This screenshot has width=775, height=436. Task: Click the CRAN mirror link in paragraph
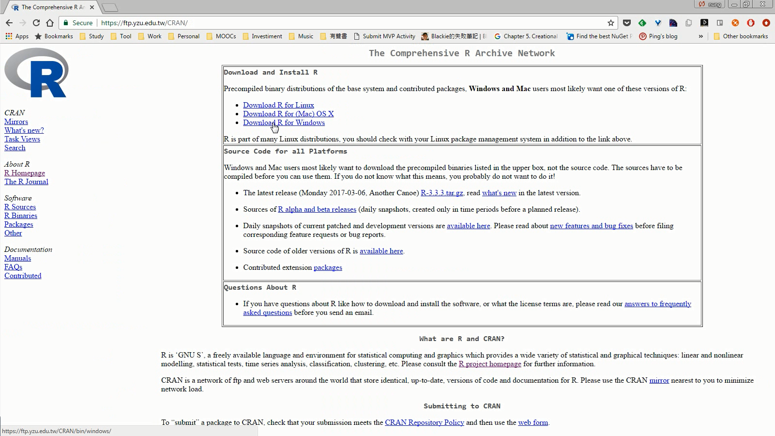point(659,380)
